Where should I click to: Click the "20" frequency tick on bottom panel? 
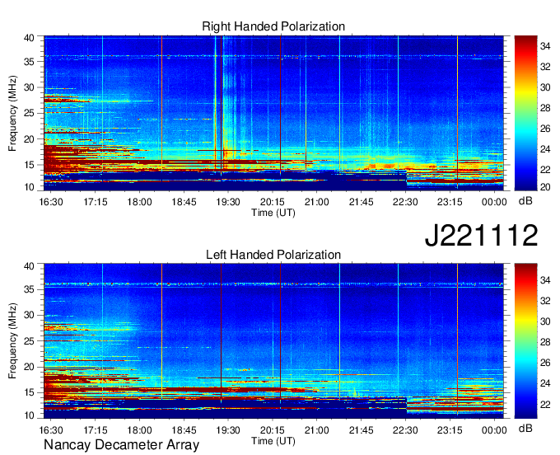pyautogui.click(x=30, y=367)
